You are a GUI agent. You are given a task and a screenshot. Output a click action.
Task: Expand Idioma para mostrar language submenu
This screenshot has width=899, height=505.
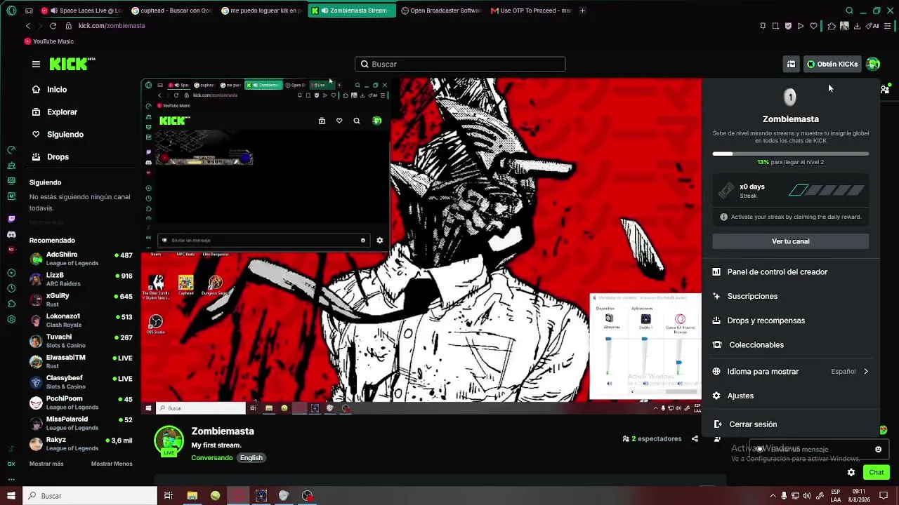[791, 372]
